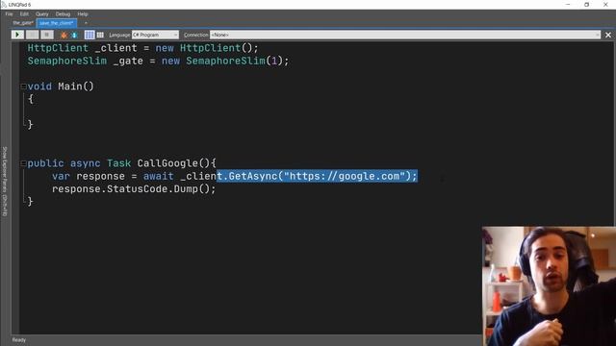This screenshot has height=346, width=616.
Task: Click the response.StatusCode.Dump() line
Action: pyautogui.click(x=134, y=189)
